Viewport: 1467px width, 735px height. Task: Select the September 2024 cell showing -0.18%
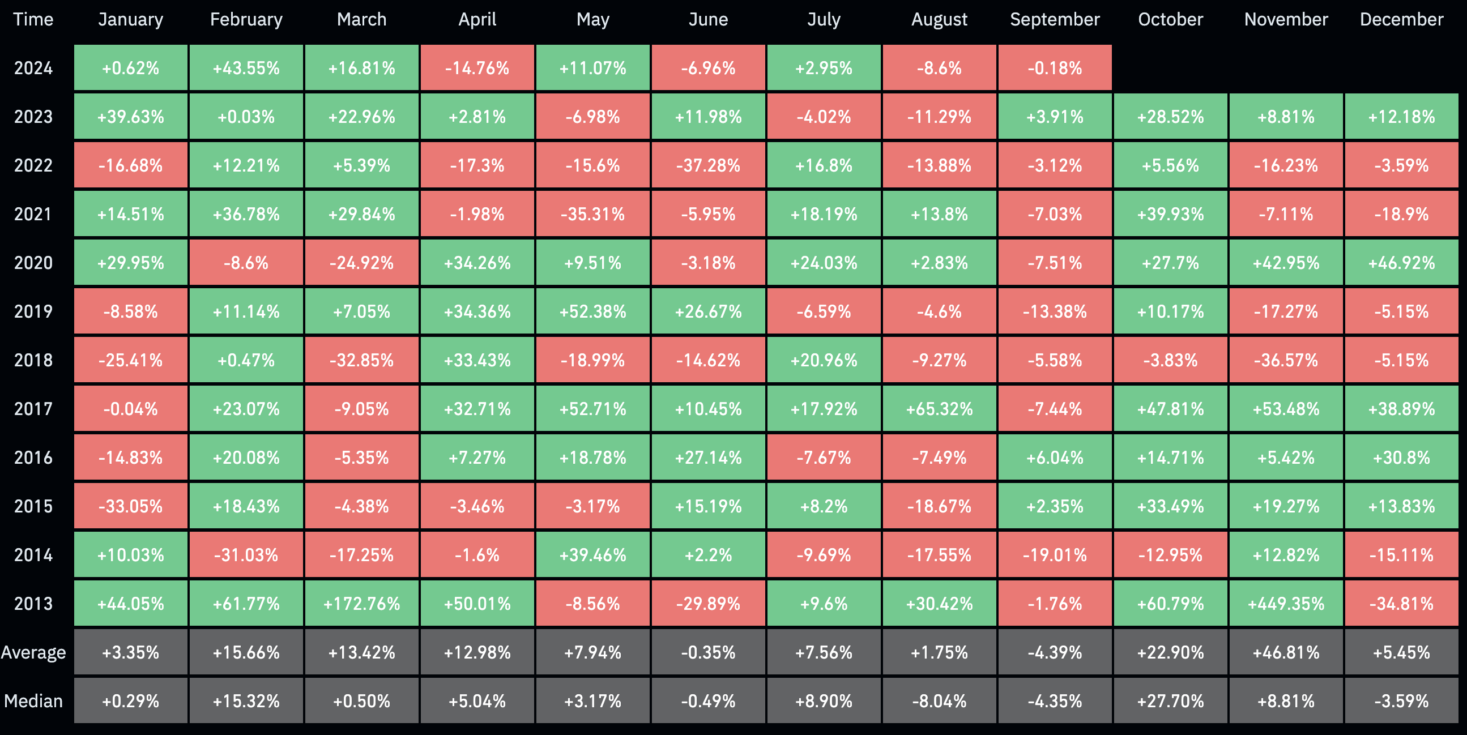point(1055,68)
